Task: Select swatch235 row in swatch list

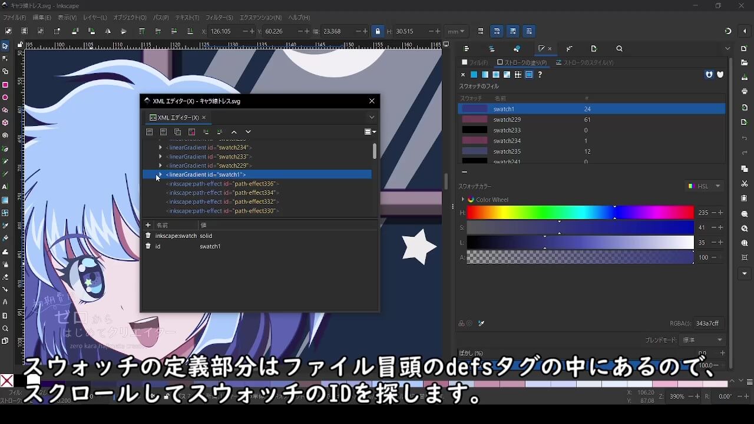Action: point(591,151)
